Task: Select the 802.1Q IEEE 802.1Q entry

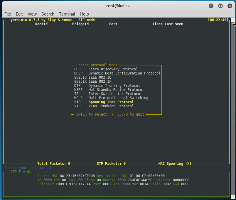Action: [x=93, y=77]
